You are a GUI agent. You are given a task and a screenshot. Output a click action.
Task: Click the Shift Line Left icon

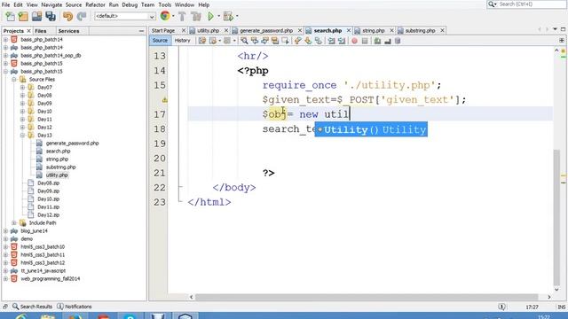[x=331, y=41]
